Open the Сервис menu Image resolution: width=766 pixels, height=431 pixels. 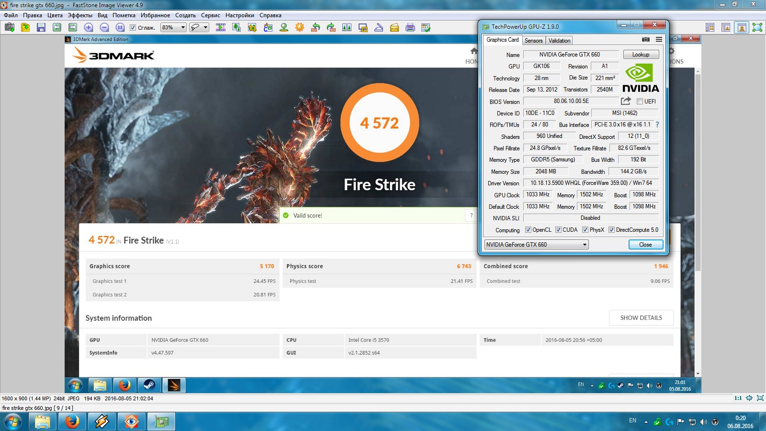tap(211, 15)
